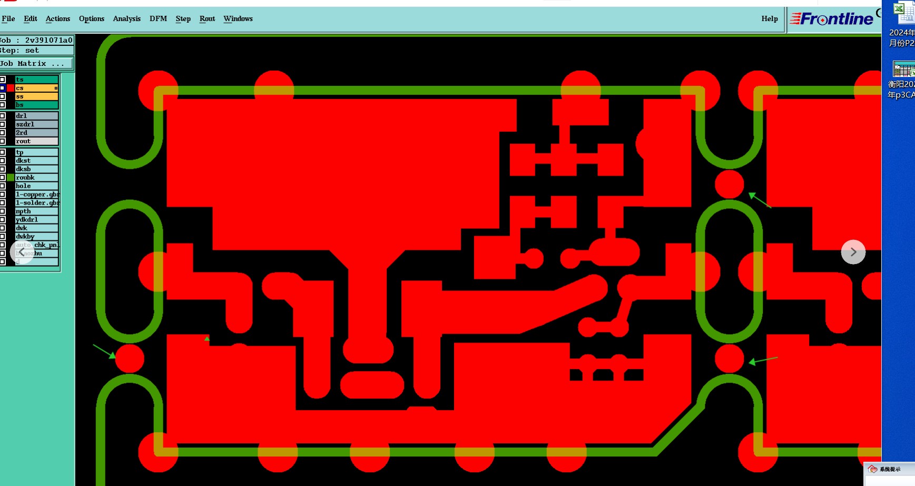This screenshot has height=486, width=915.
Task: Toggle the ss layer checkbox
Action: (3, 96)
